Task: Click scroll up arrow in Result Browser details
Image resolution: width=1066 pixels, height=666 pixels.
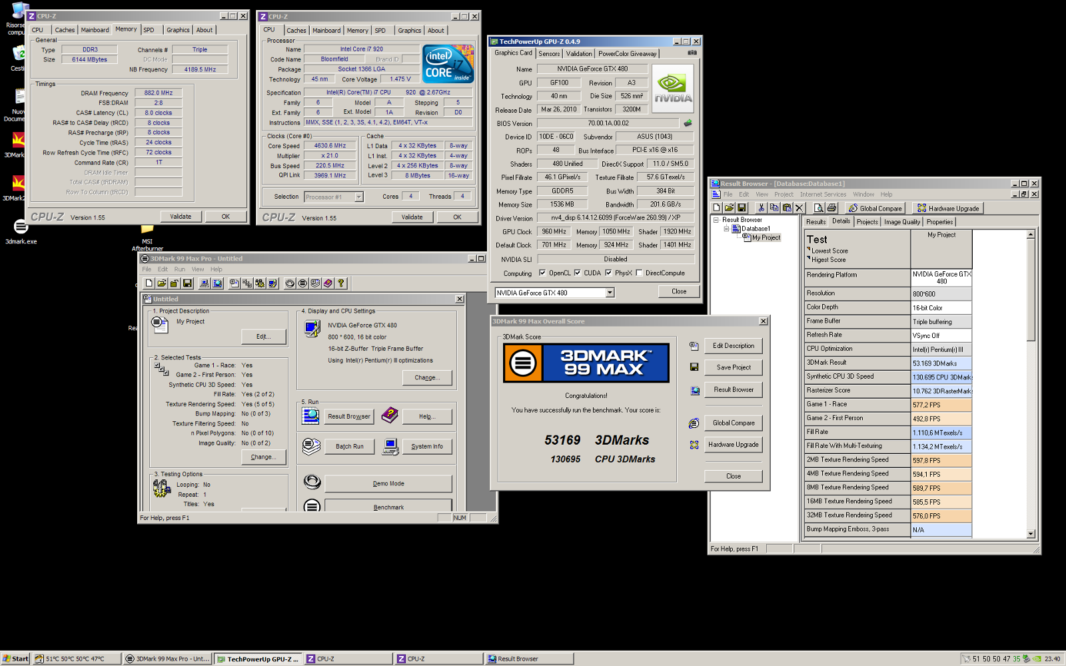Action: [1031, 235]
